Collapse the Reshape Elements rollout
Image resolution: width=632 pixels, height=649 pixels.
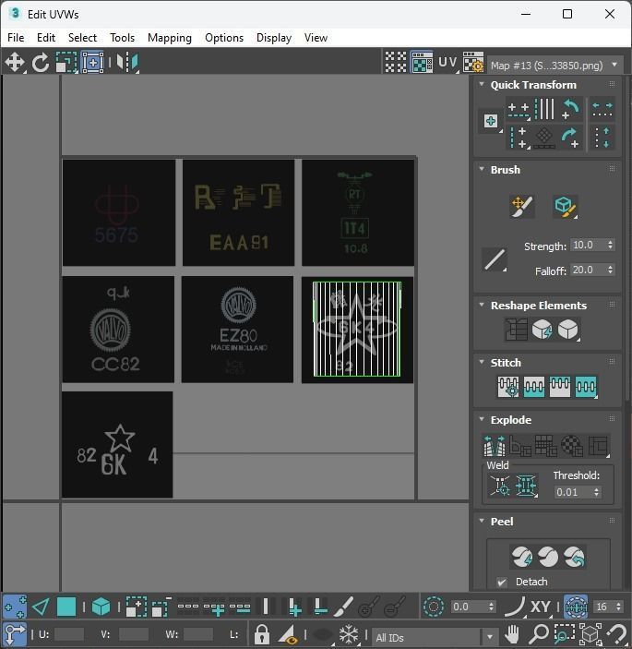482,305
